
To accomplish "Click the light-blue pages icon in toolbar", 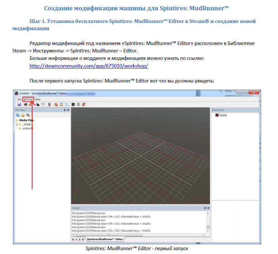I will pos(66,105).
